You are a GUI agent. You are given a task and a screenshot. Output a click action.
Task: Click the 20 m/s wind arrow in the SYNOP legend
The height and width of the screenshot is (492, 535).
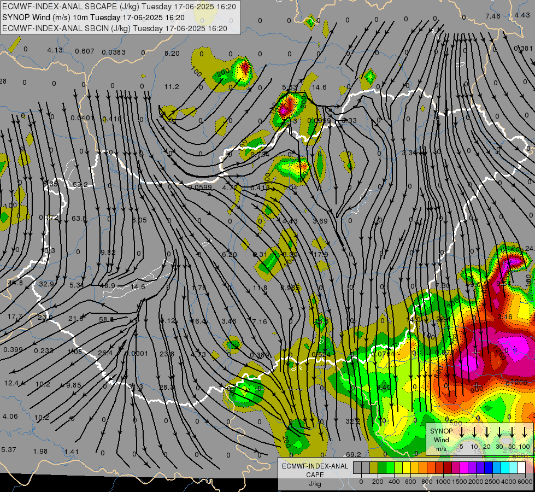click(x=487, y=432)
